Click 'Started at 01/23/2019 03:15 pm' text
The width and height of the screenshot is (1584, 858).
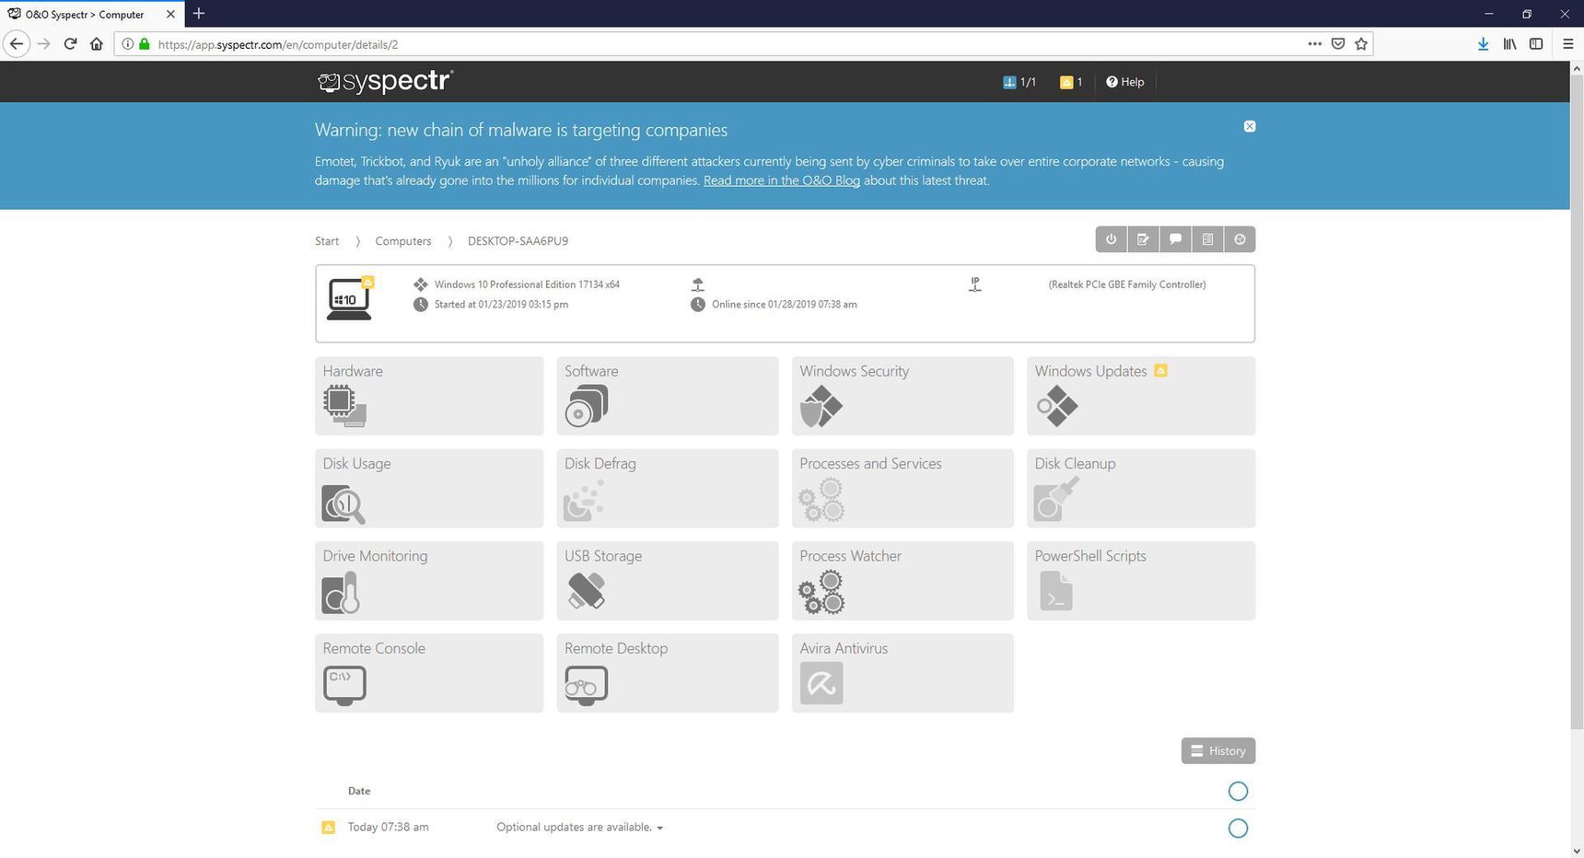(501, 305)
